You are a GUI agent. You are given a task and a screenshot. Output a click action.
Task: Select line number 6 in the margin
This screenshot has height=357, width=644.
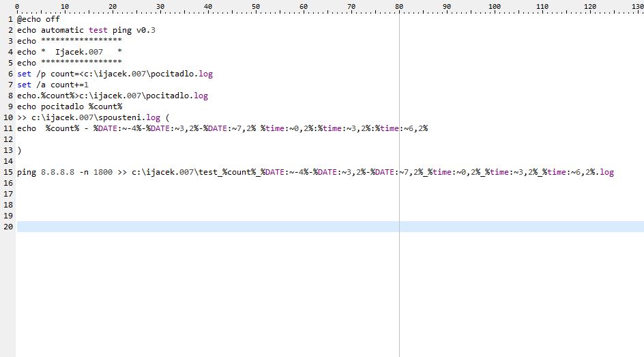point(10,74)
